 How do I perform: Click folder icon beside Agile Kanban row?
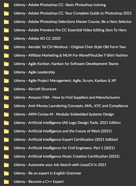(x=6, y=64)
